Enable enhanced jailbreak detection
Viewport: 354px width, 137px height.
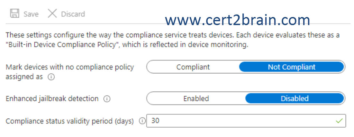[196, 99]
